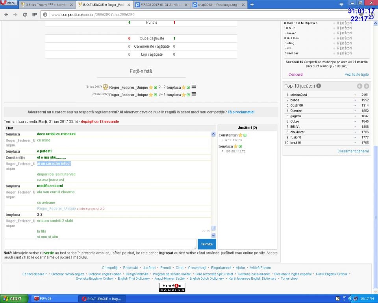
Task: Open the Opera Menu dropdown
Action: pos(9,3)
